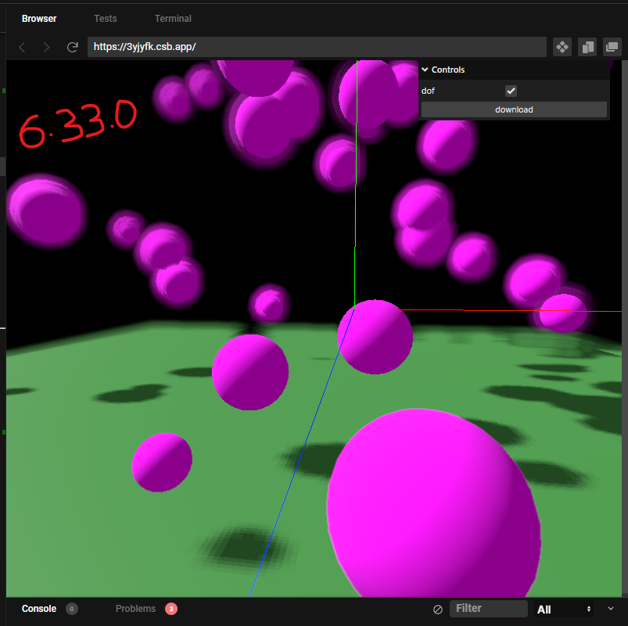Click the back navigation arrow

coord(21,47)
